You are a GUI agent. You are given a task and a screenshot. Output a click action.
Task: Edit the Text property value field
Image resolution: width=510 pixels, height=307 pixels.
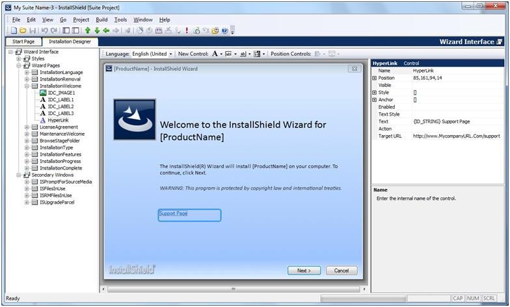(x=457, y=121)
